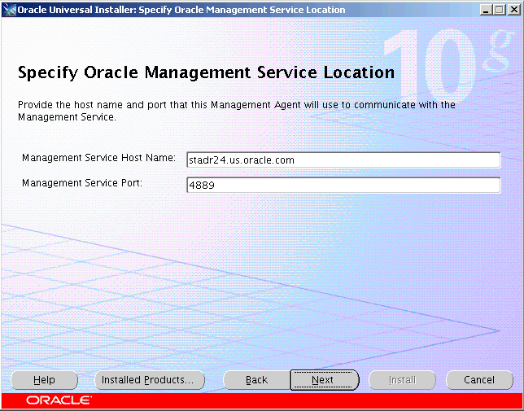Select the Management Service Port field

[x=343, y=185]
